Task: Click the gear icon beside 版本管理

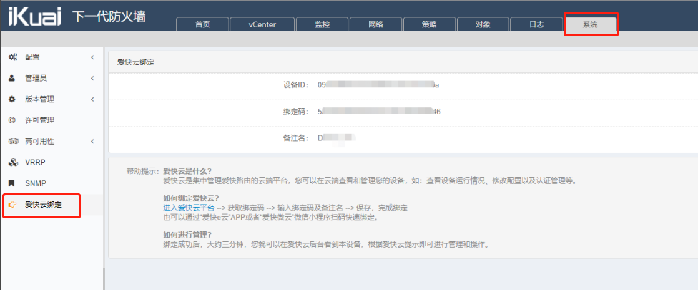Action: 12,99
